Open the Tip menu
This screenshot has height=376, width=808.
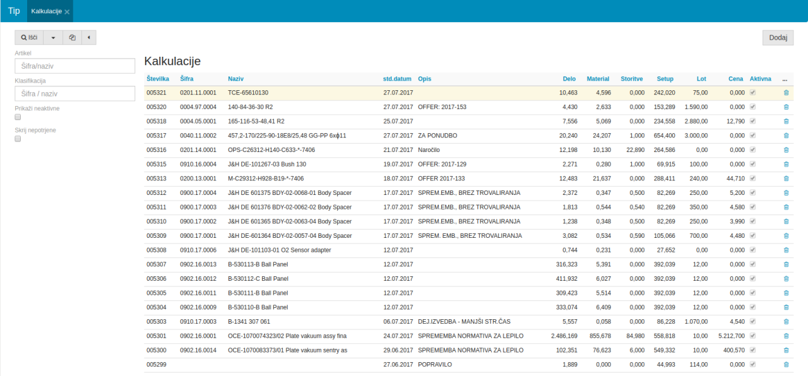[x=13, y=11]
